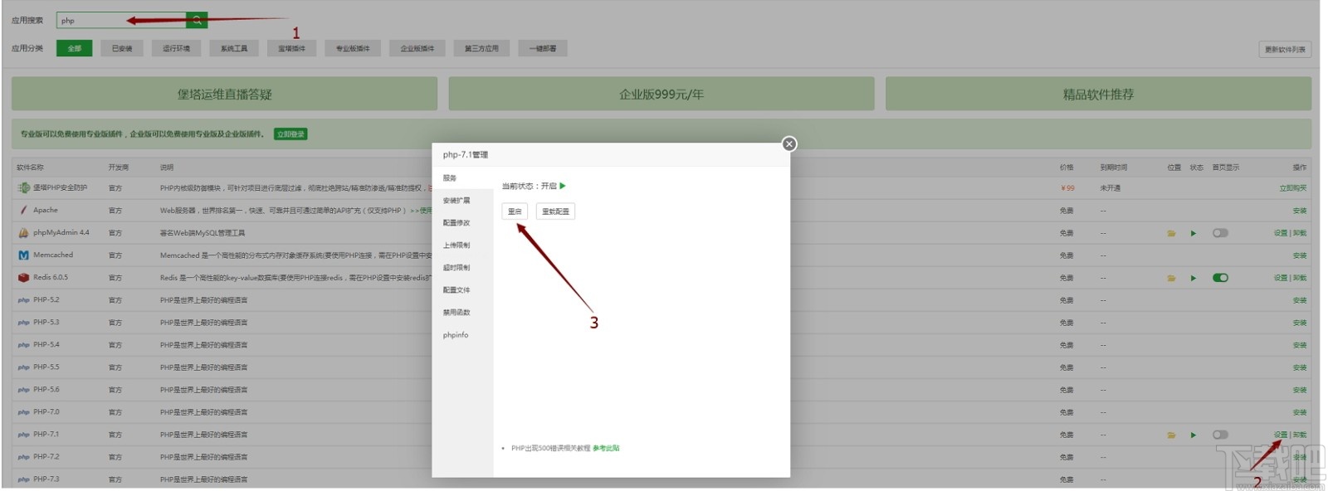The width and height of the screenshot is (1328, 491).
Task: Click the green search magnifier button
Action: 197,20
